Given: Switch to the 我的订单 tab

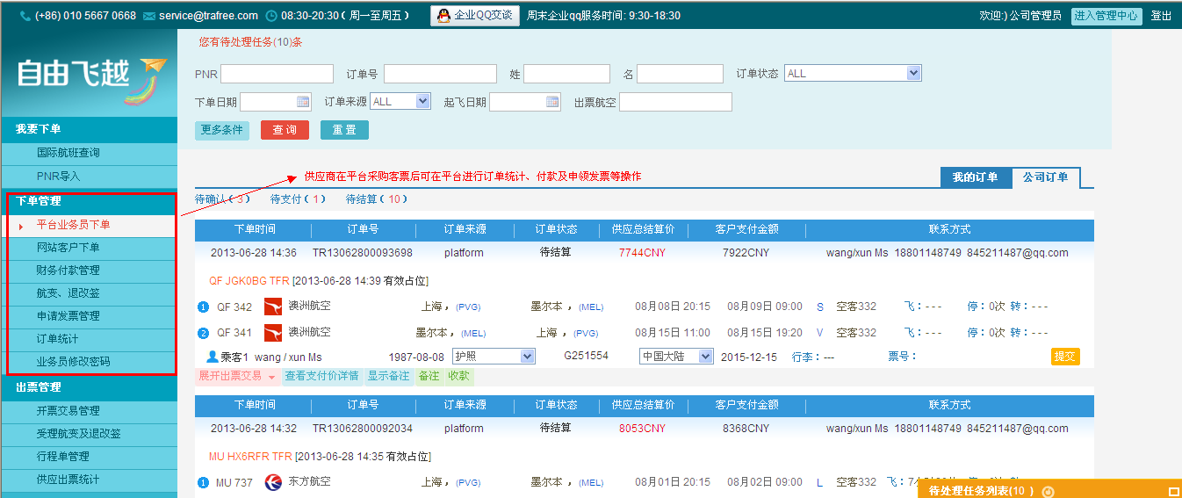Looking at the screenshot, I should click(975, 177).
